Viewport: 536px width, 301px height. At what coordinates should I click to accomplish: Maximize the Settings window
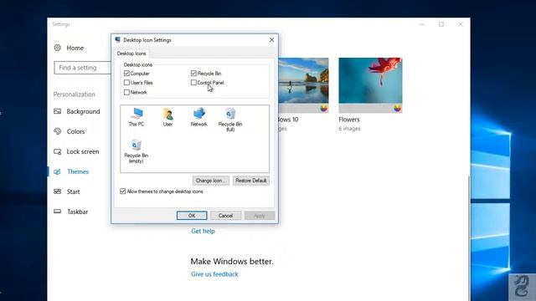[x=441, y=24]
